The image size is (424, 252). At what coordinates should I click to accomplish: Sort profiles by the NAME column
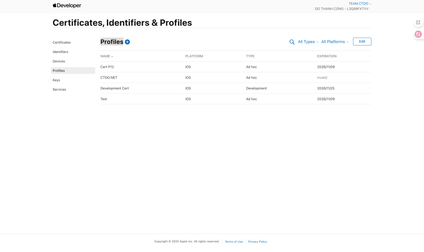click(x=106, y=56)
